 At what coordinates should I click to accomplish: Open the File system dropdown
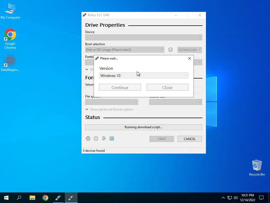click(112, 102)
